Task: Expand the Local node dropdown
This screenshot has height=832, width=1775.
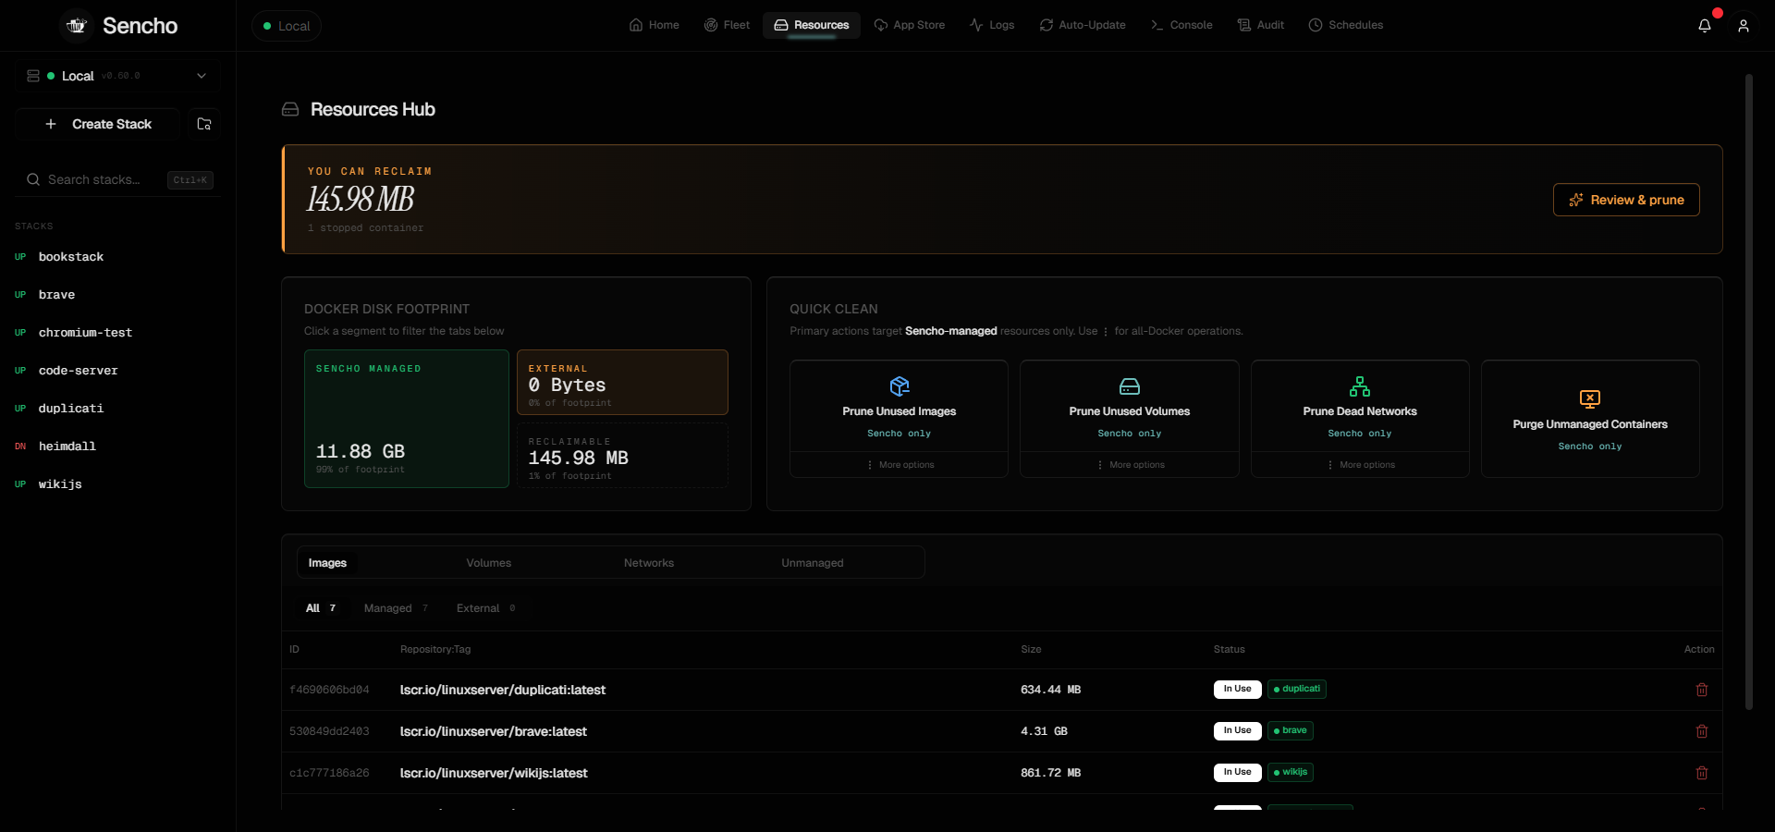Action: (x=117, y=76)
